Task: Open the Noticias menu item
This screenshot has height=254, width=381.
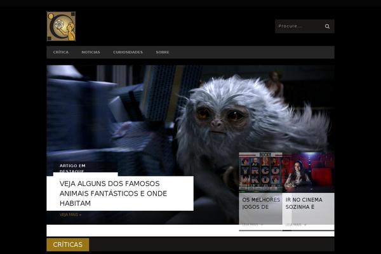Action: (91, 52)
